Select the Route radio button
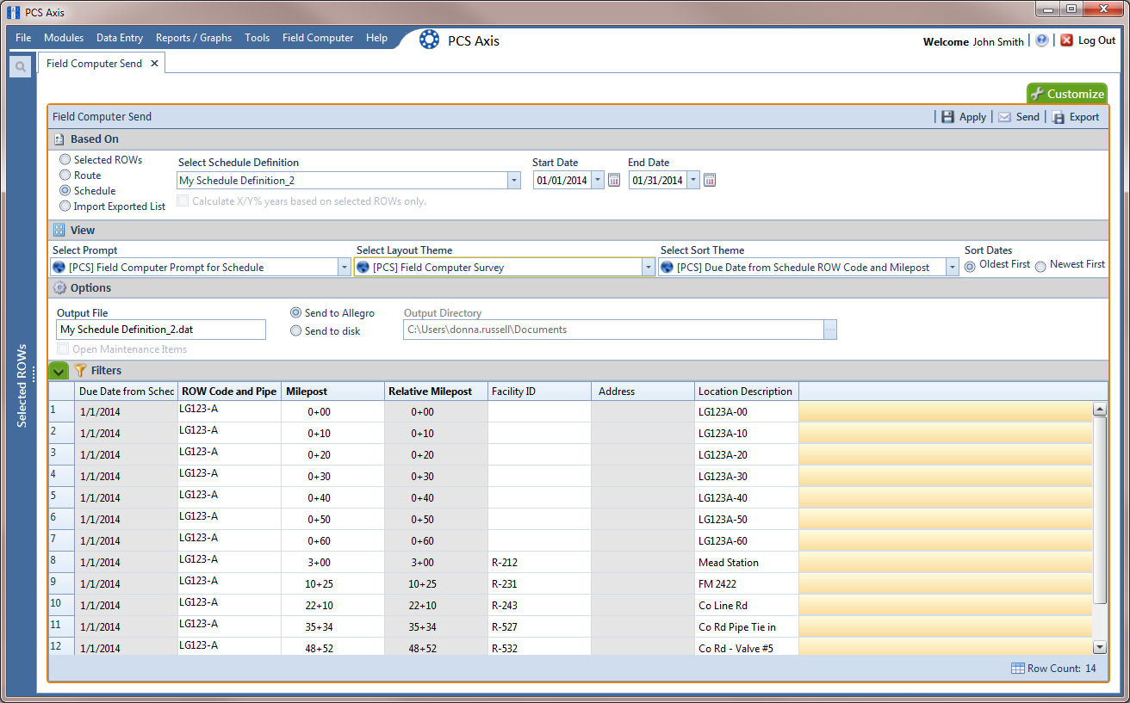The image size is (1130, 703). coord(65,176)
